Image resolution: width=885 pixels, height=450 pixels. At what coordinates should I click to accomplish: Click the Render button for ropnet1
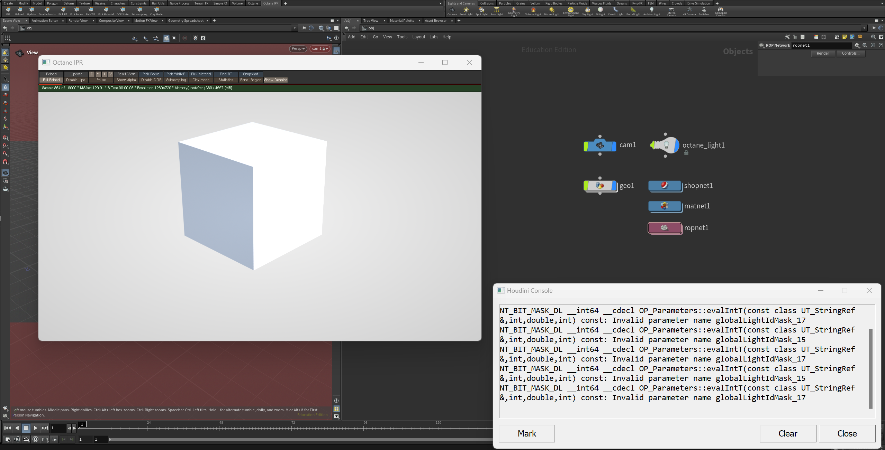coord(823,53)
